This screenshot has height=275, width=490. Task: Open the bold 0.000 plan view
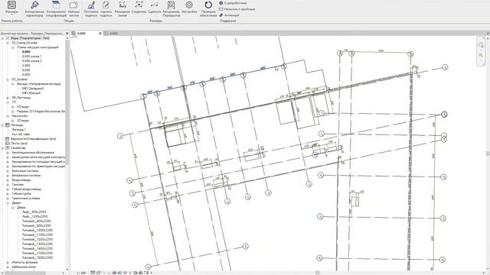[26, 52]
